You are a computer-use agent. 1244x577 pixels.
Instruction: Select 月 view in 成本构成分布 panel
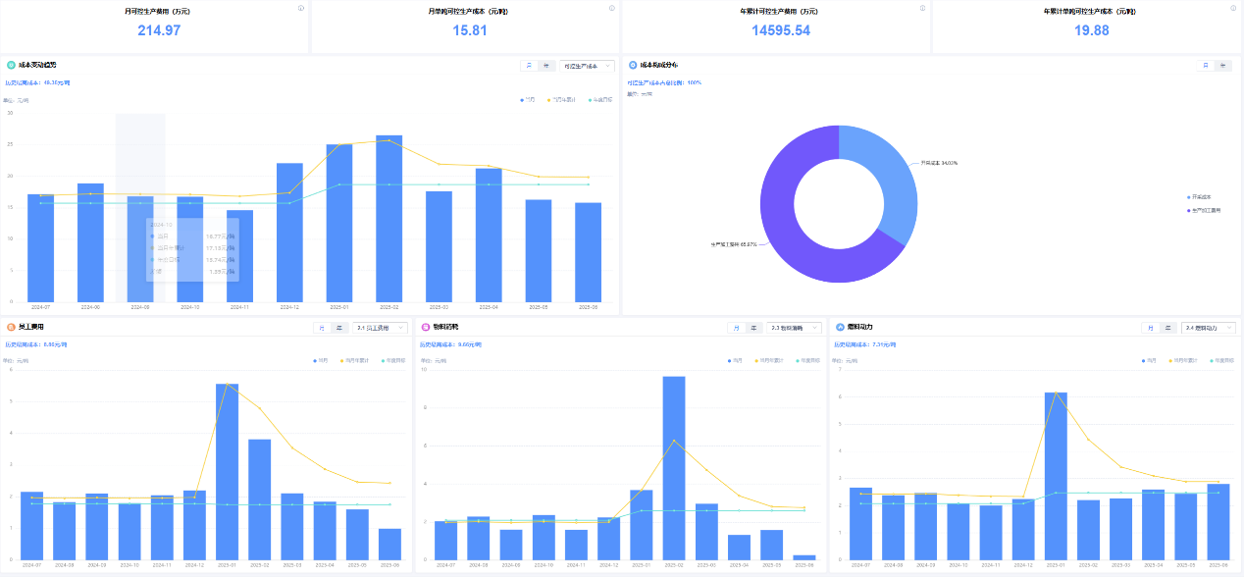click(1206, 66)
